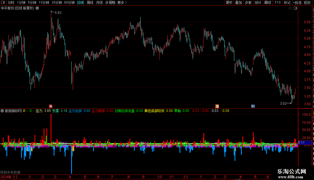
Task: Toggle the side panel icon in chart header
Action: click(295, 8)
